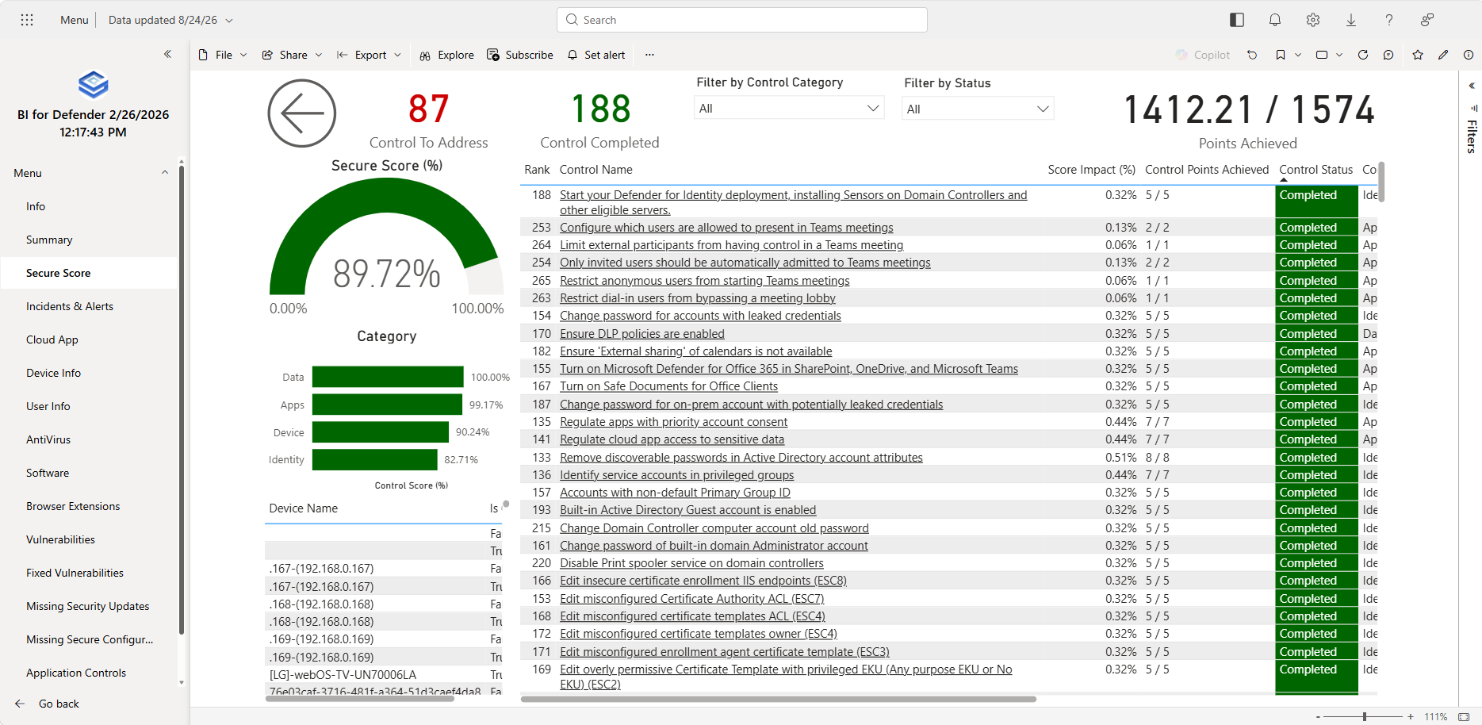
Task: Sort by Score Impact (%) column
Action: point(1091,170)
